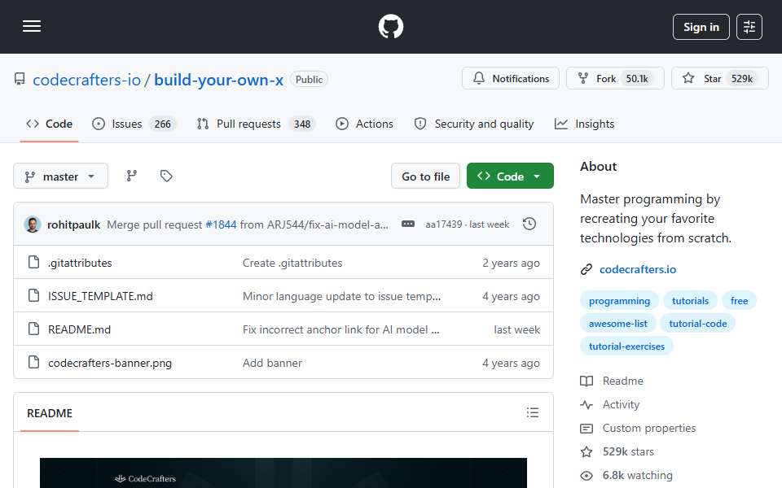Screen dimensions: 782x488
Task: Go to the GitHub homepage logo
Action: click(390, 26)
